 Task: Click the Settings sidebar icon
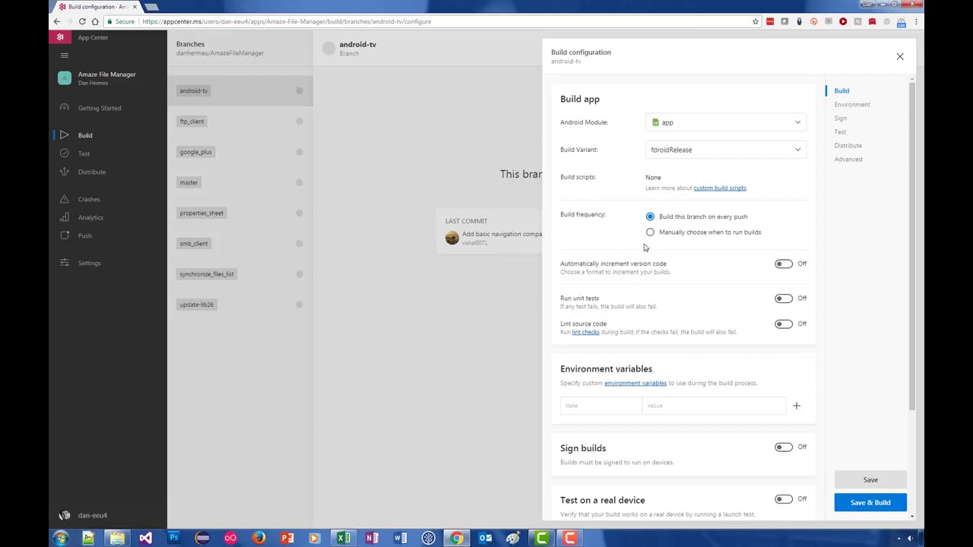[65, 263]
